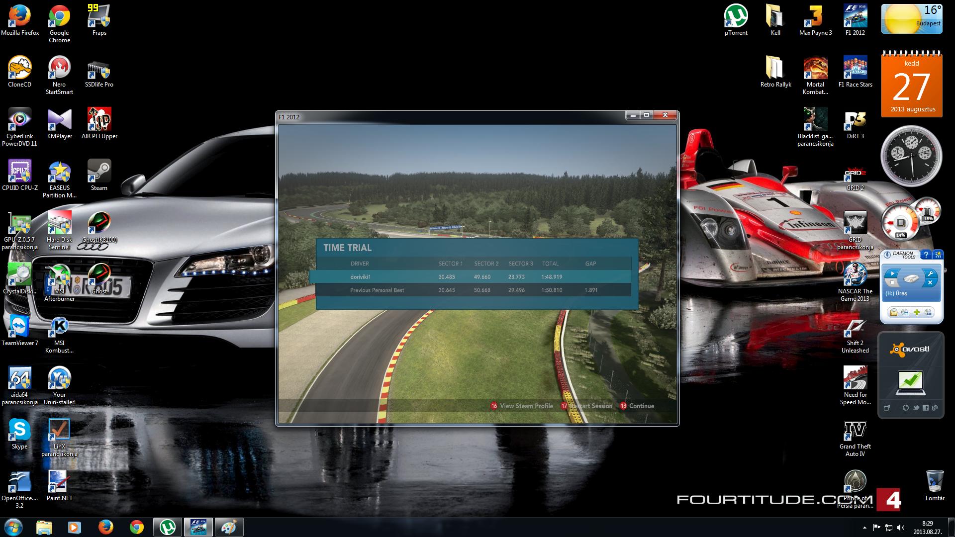Open Windows Start menu

[x=13, y=527]
